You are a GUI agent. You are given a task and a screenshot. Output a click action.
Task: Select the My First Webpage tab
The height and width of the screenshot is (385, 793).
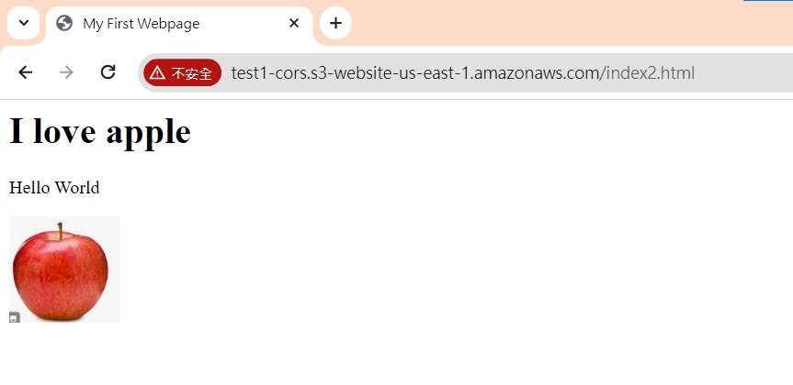tap(179, 24)
